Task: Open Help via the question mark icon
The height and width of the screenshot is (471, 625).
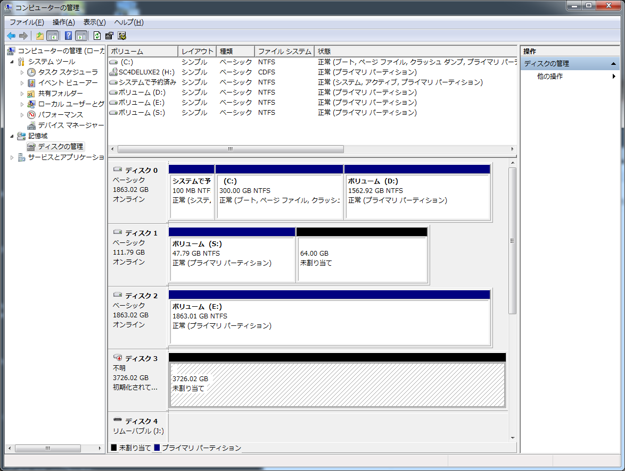Action: [68, 36]
